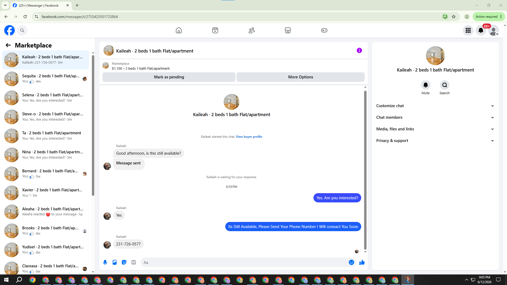
Task: Open the emoji picker
Action: (351, 262)
